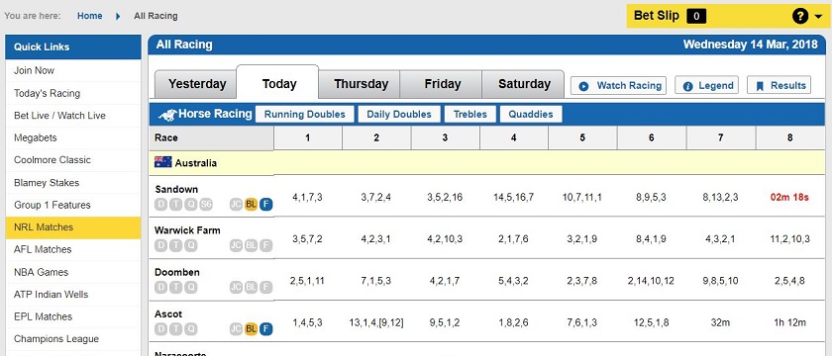This screenshot has height=356, width=832.
Task: Go to Home breadcrumb link
Action: 90,16
